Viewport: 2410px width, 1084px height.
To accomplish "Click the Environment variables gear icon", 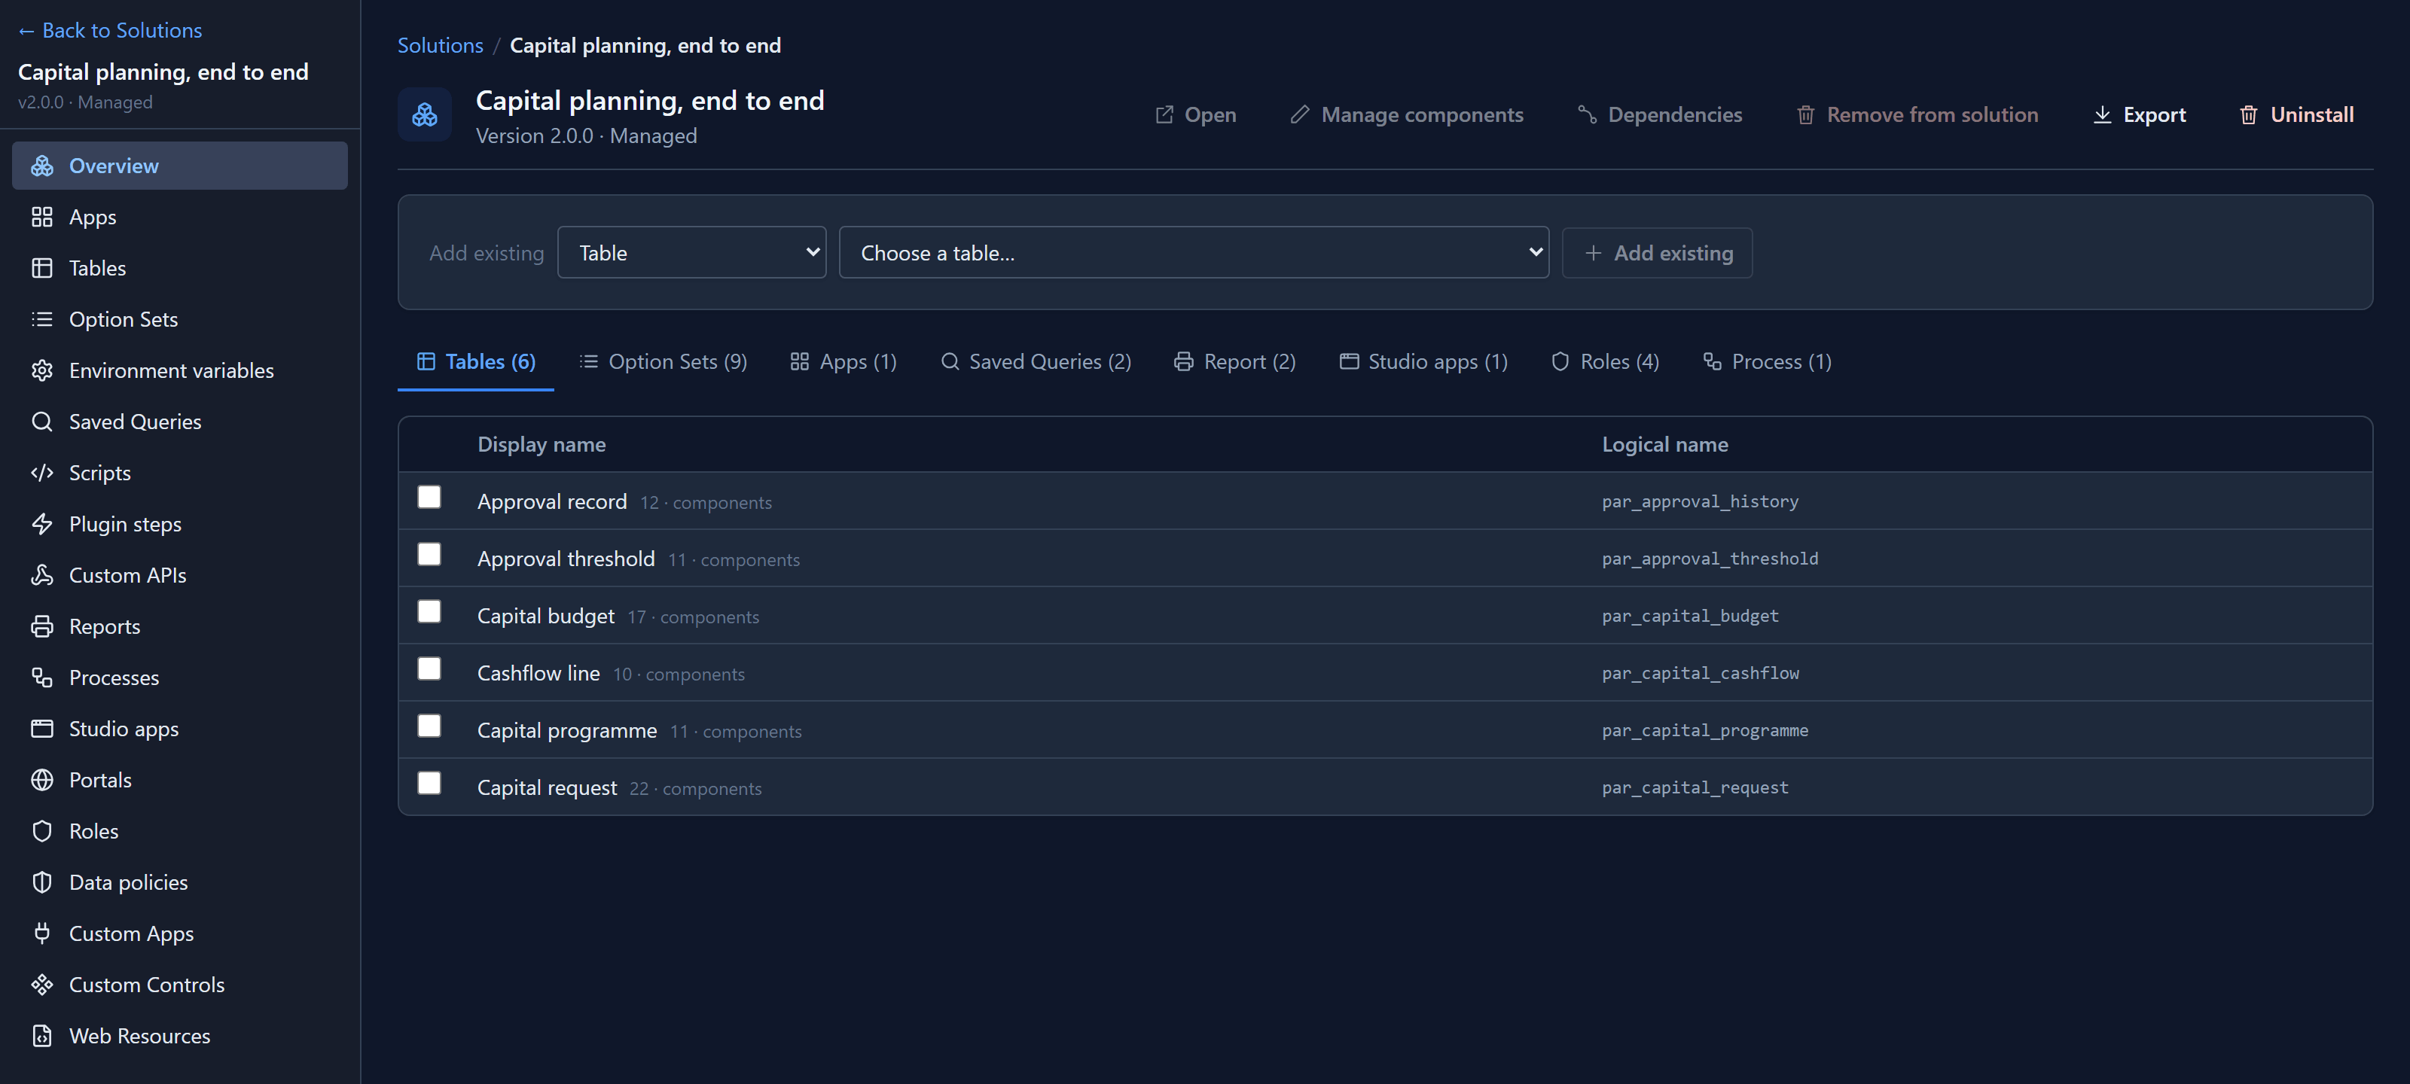I will coord(42,370).
